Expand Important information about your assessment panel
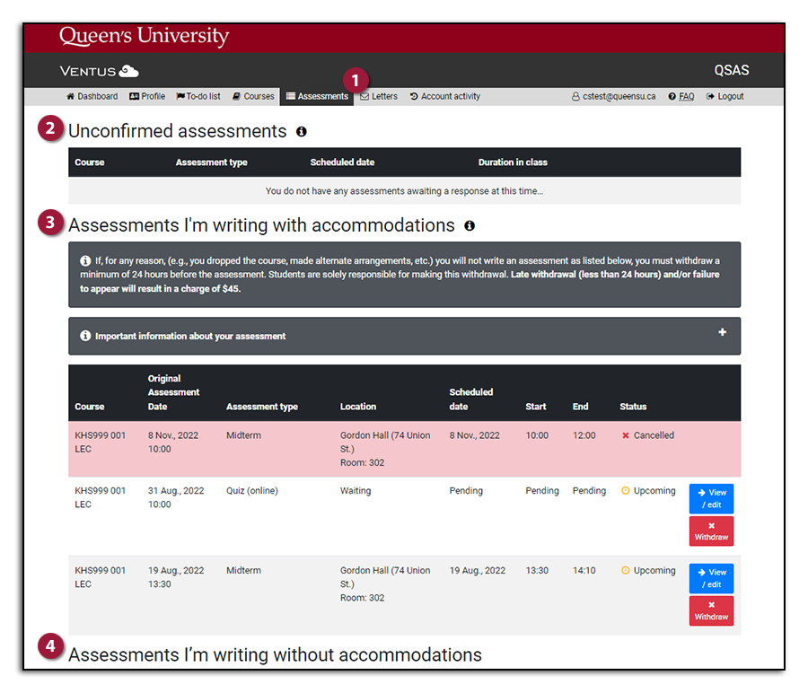This screenshot has width=808, height=693. (x=722, y=333)
